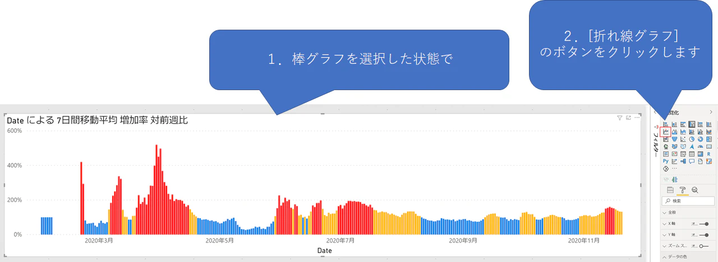Select the ribbon chart visual
Image resolution: width=718 pixels, height=262 pixels.
(709, 132)
